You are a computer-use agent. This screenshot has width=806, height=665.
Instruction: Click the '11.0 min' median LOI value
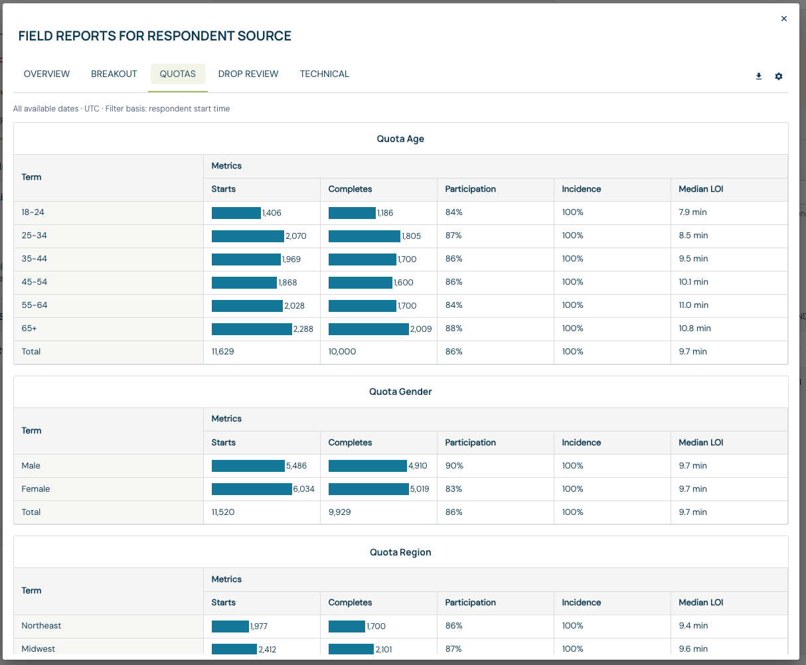click(x=694, y=305)
